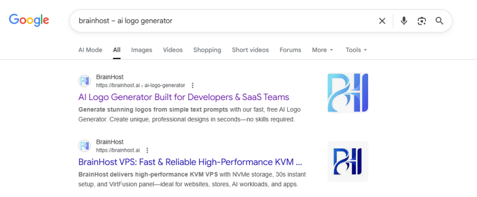Open three-dot menu for ai-logo-generator result
This screenshot has height=197, width=477.
point(193,85)
